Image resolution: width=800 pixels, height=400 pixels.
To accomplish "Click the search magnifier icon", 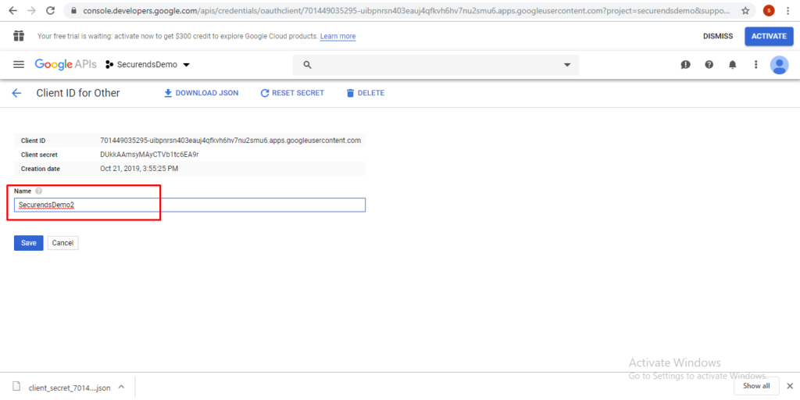I will tap(307, 65).
